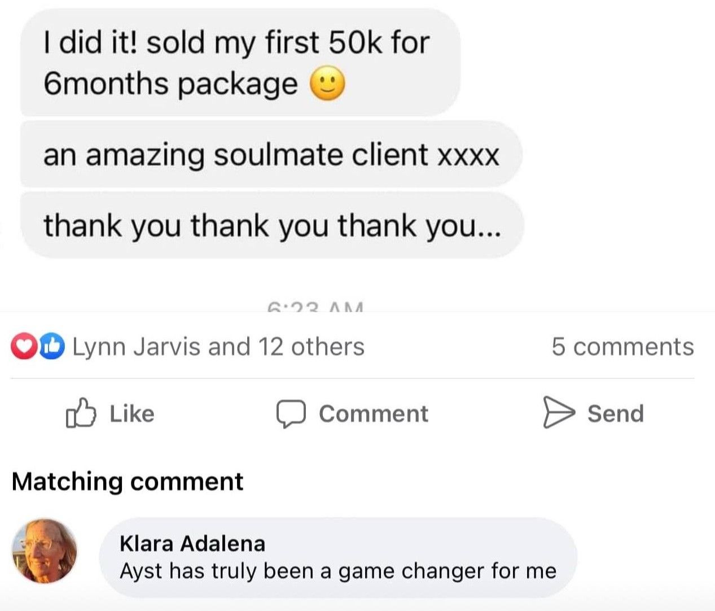The image size is (715, 611).
Task: Click the "Matching comment" heading
Action: [128, 482]
